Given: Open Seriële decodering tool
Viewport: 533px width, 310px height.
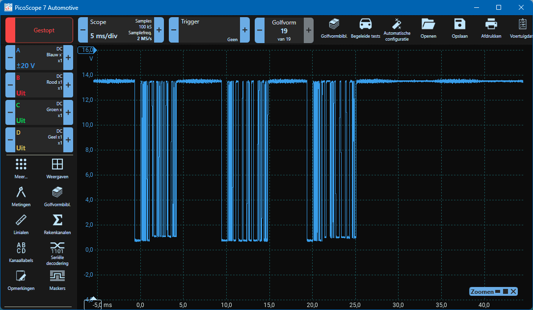Looking at the screenshot, I should coord(57,252).
